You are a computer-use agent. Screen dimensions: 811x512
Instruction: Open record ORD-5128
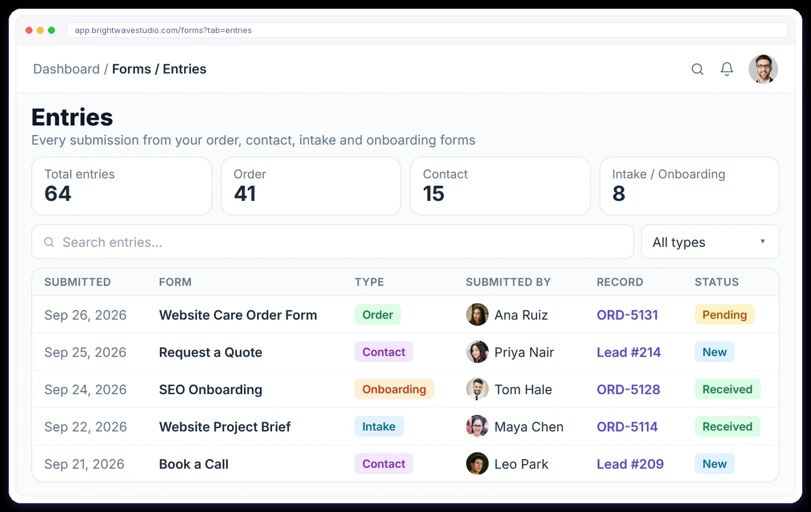(x=628, y=390)
